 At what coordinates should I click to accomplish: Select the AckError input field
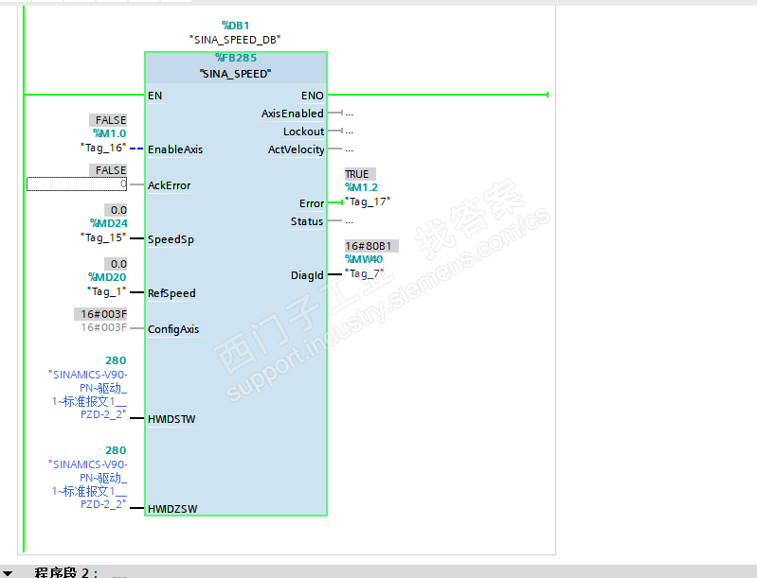[x=77, y=184]
